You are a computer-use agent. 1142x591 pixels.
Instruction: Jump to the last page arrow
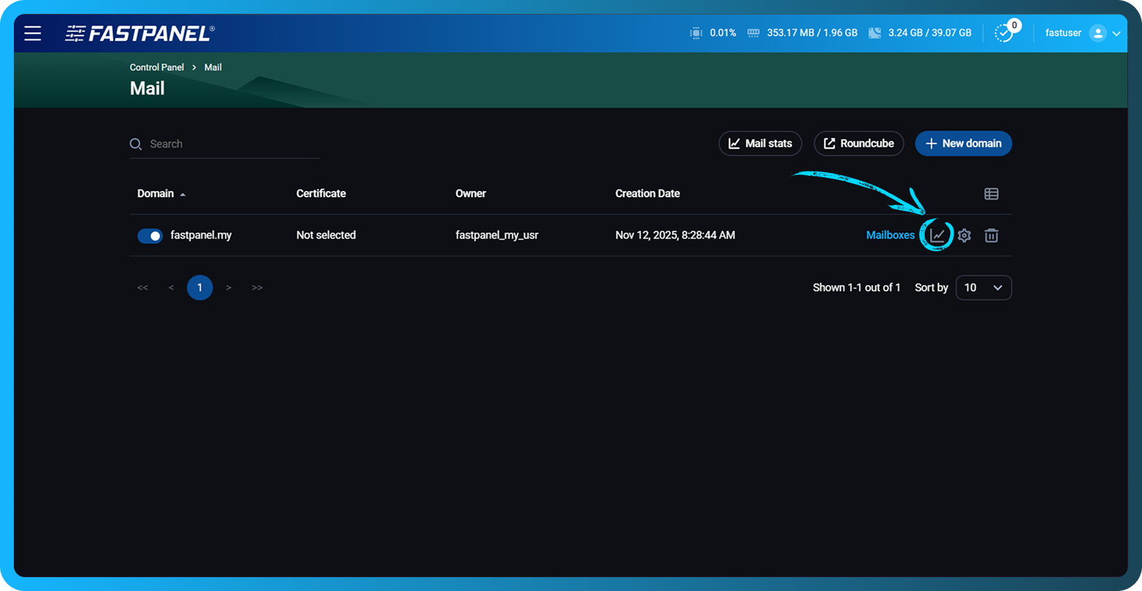(257, 288)
